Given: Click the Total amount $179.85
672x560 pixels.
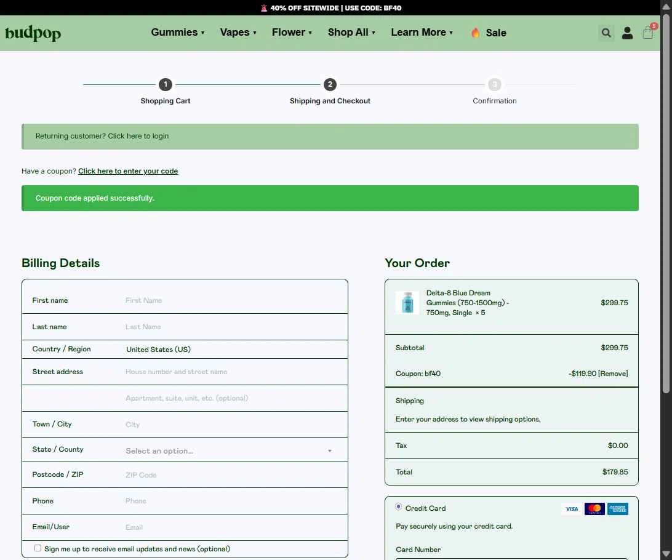Looking at the screenshot, I should [615, 472].
